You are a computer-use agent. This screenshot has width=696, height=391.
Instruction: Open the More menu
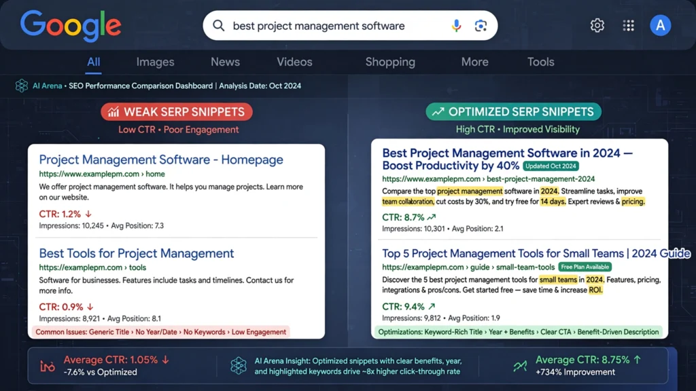coord(474,62)
